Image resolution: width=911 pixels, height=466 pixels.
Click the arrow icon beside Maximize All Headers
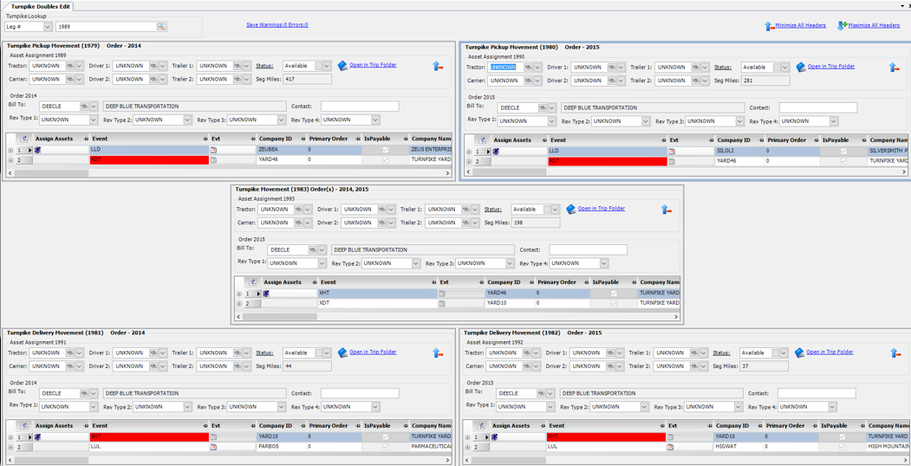tap(842, 26)
